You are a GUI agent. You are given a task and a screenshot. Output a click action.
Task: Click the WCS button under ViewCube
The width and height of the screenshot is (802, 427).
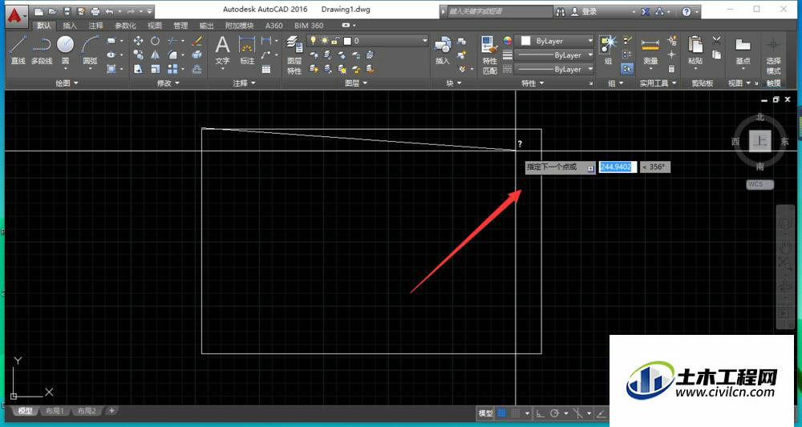(x=759, y=184)
